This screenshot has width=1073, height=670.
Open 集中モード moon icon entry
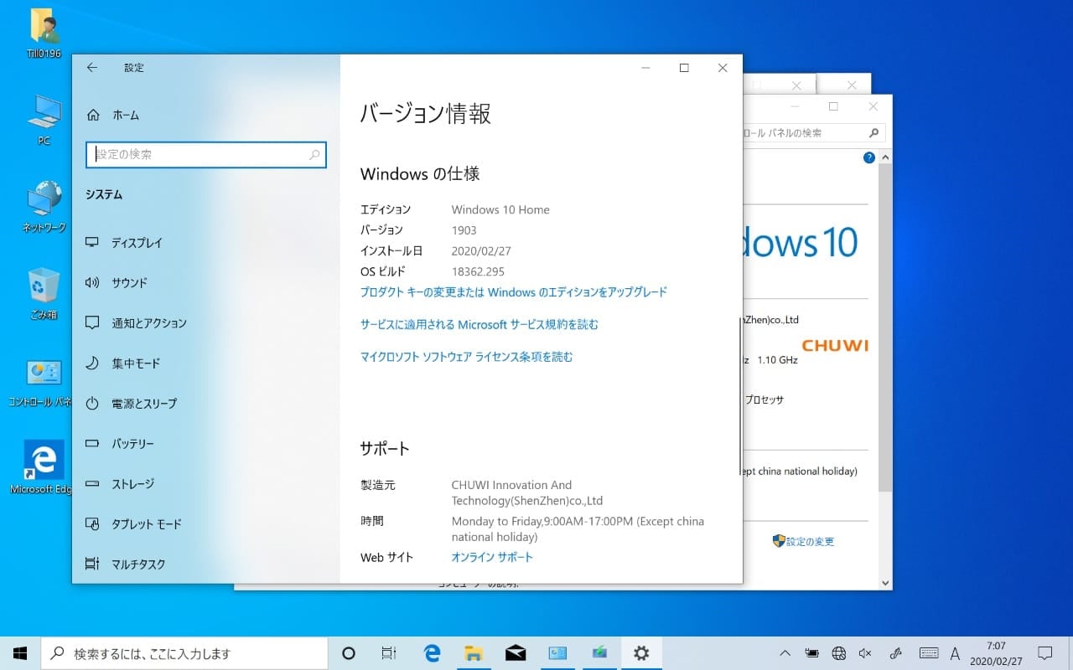(93, 363)
